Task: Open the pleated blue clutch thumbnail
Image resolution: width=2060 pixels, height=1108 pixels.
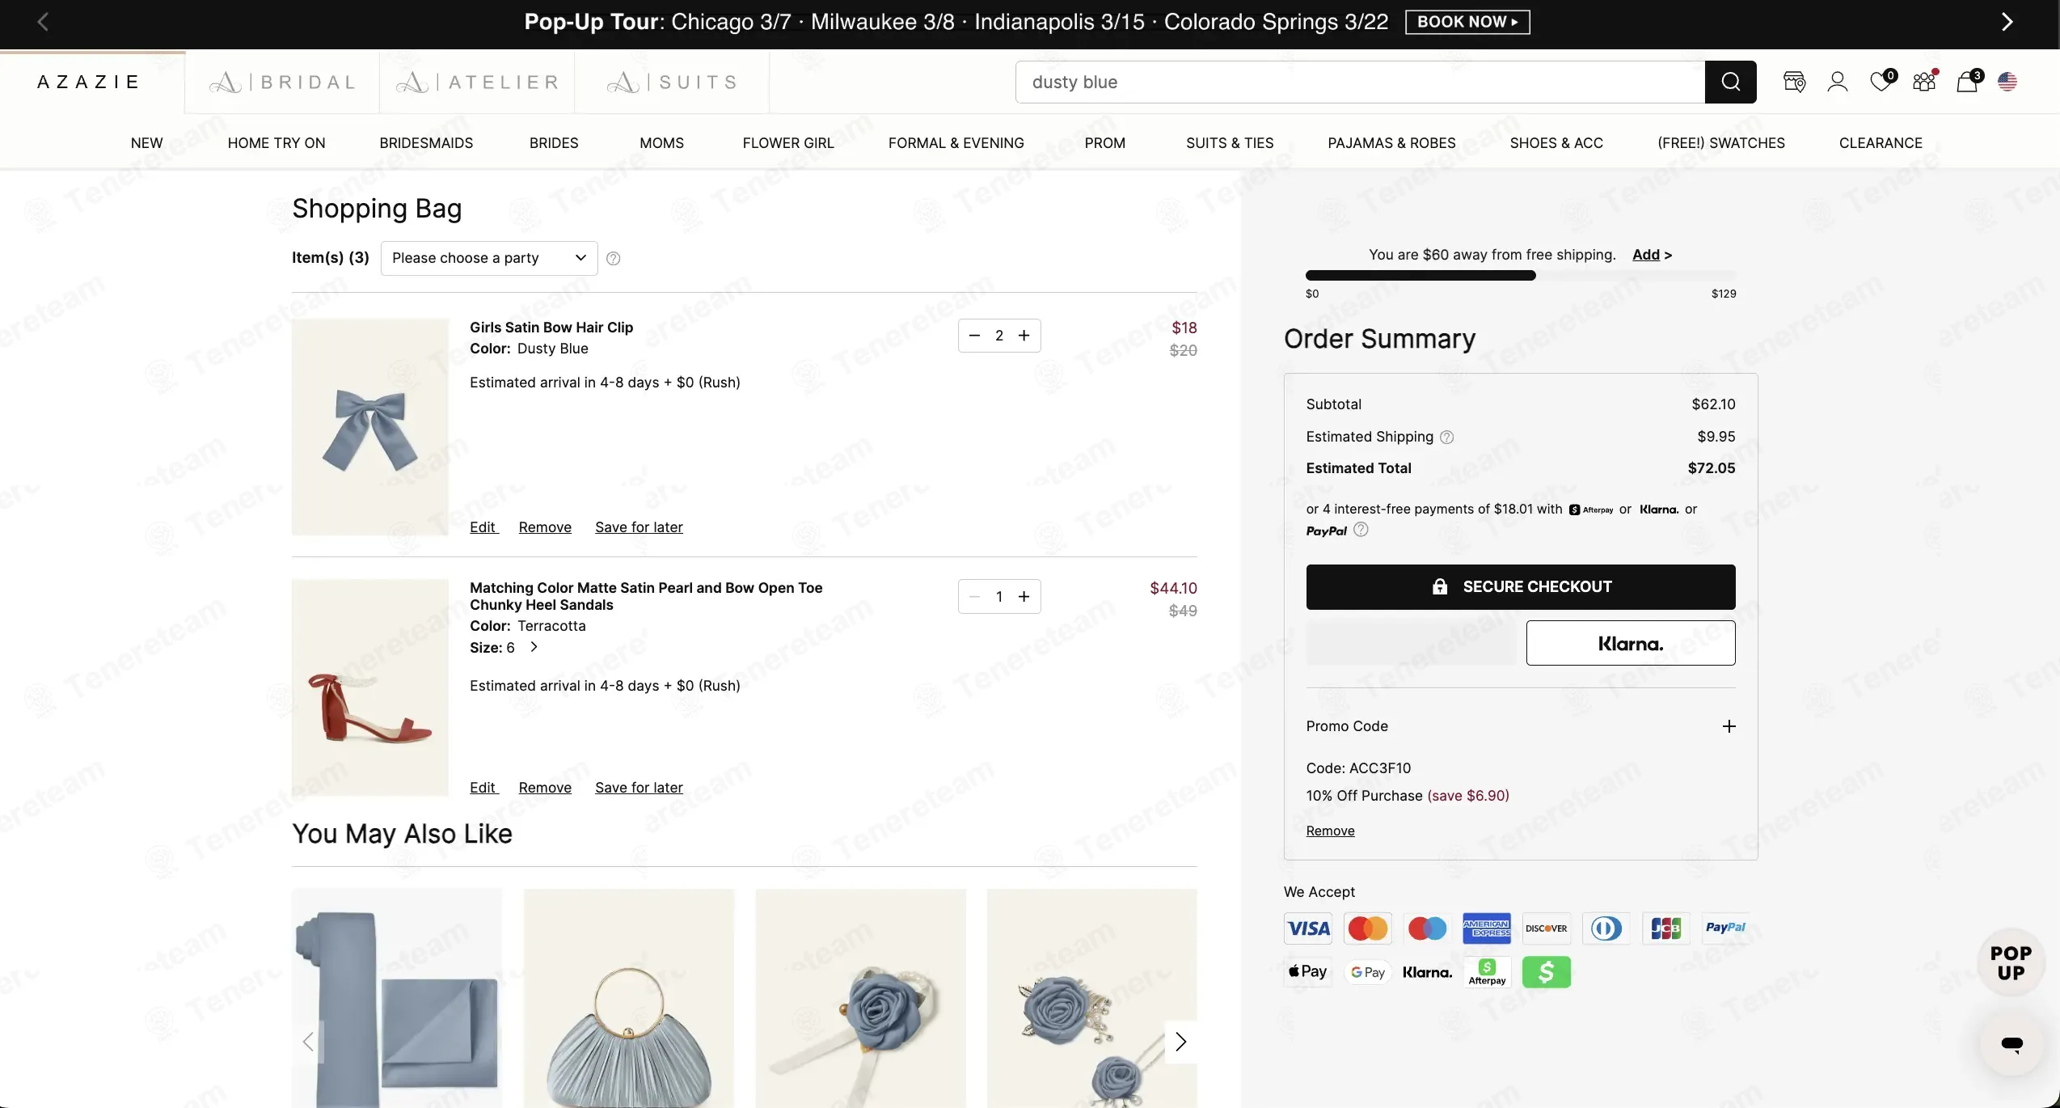Action: tap(629, 999)
